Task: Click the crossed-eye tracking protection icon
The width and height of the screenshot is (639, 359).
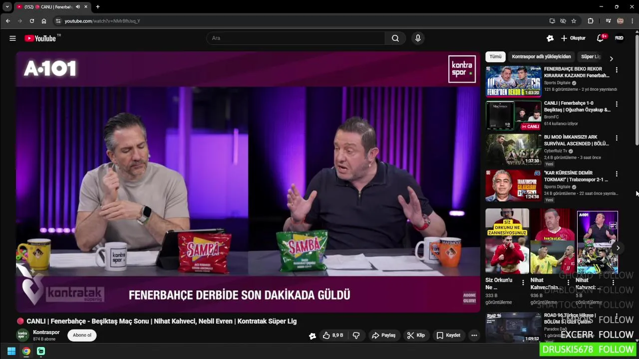Action: [563, 21]
